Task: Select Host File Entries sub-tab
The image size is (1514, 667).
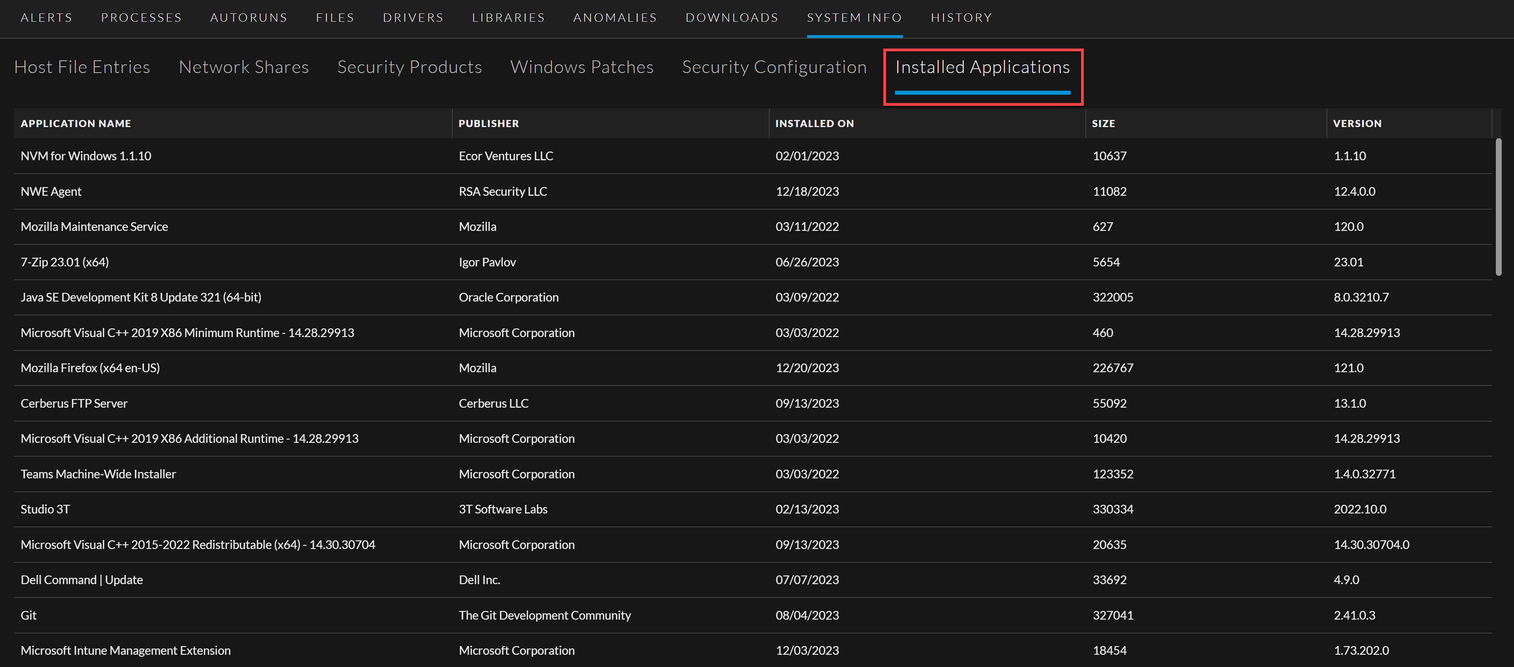Action: point(82,67)
